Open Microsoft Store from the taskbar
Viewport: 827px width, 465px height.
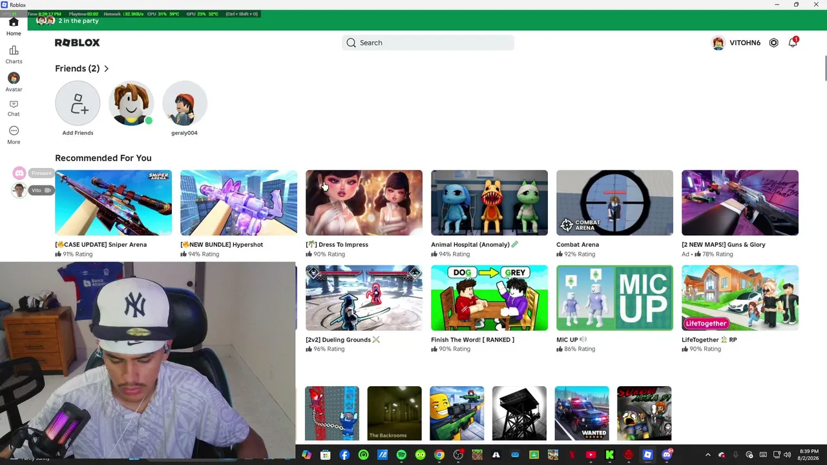(326, 455)
